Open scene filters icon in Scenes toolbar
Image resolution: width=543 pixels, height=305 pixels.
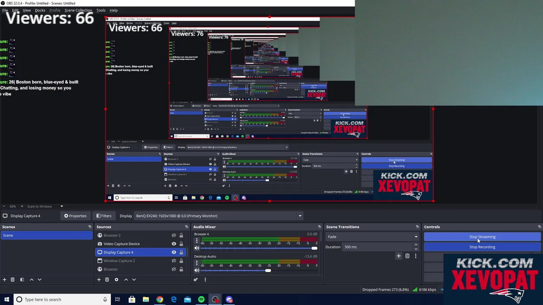click(22, 280)
